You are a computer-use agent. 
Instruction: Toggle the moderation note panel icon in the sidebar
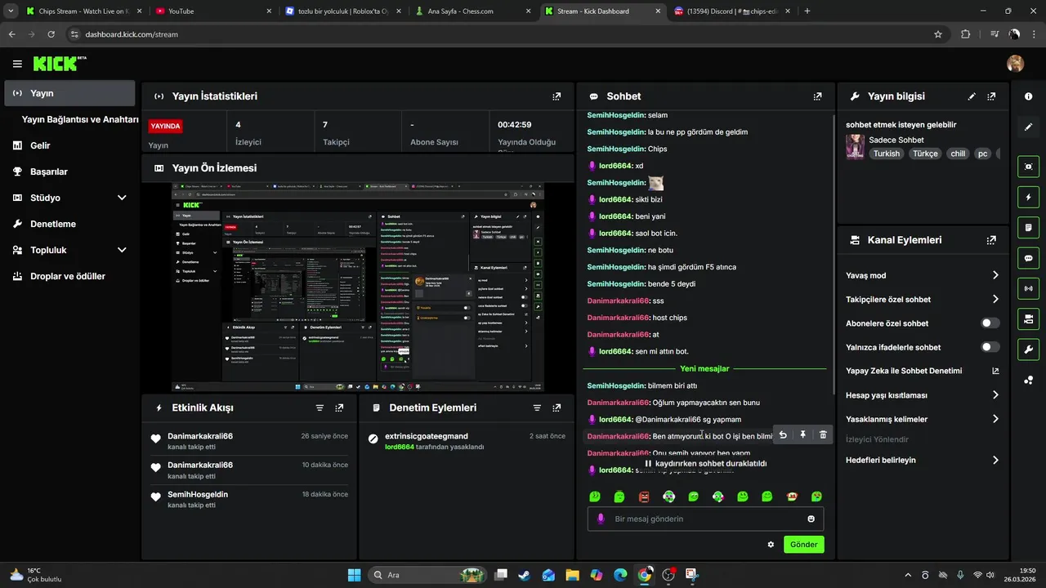pyautogui.click(x=1028, y=227)
